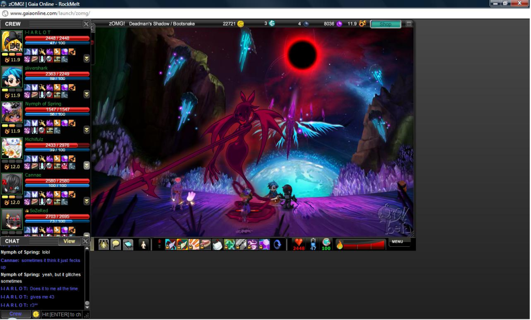The image size is (531, 320).
Task: Switch to the Crew chat channel
Action: [x=16, y=314]
